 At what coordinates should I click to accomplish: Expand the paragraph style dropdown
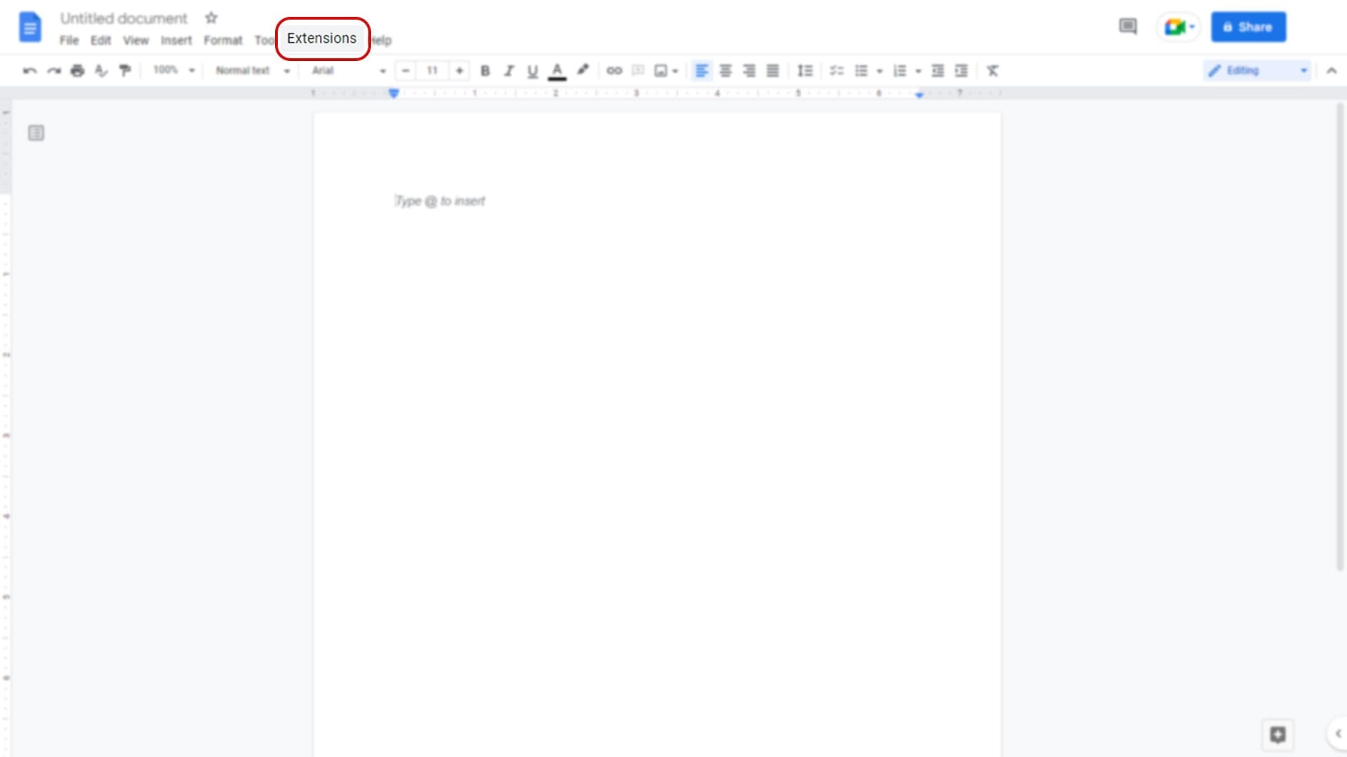[x=252, y=70]
